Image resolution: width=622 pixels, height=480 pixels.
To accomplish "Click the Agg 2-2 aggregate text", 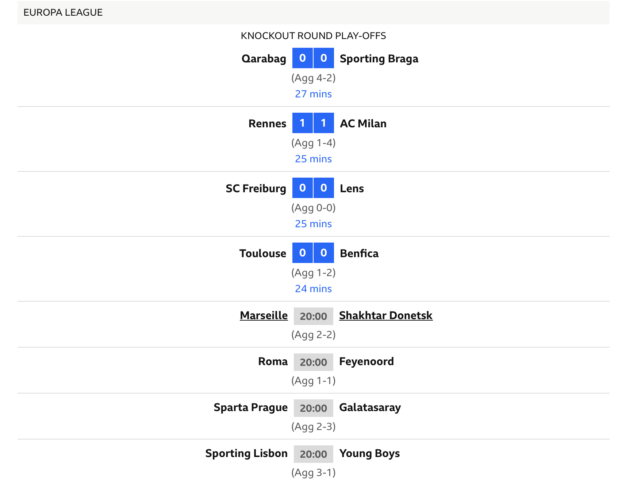I will coord(313,335).
